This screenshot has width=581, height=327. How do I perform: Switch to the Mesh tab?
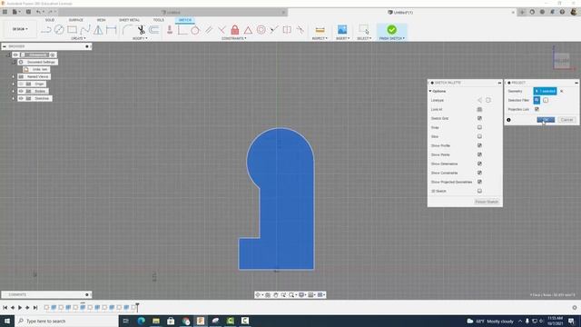(x=101, y=20)
